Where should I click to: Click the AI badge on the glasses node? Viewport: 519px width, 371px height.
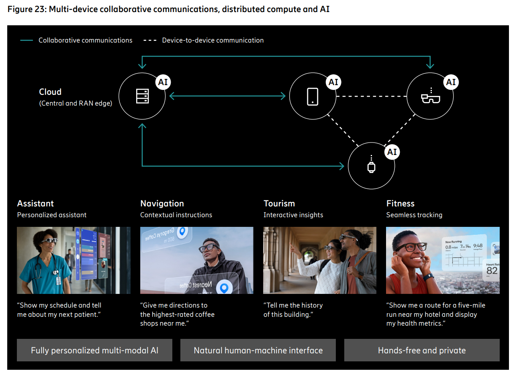[451, 82]
